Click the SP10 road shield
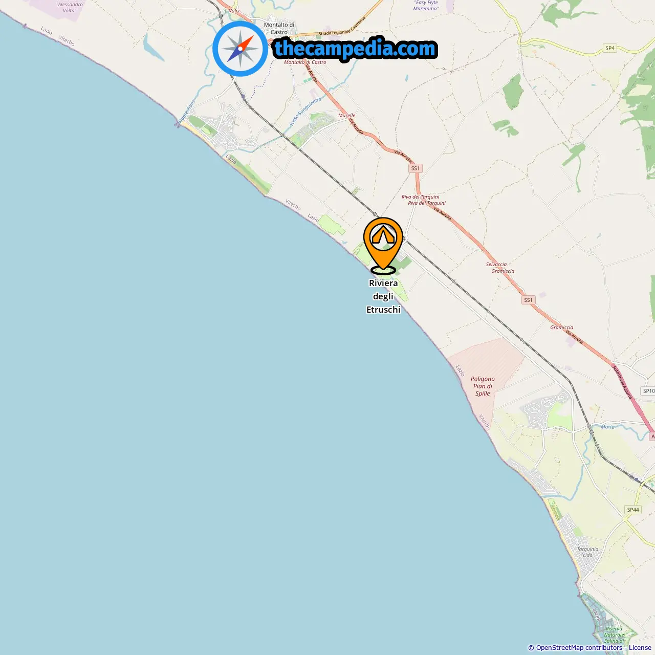This screenshot has width=655, height=655. pos(648,391)
